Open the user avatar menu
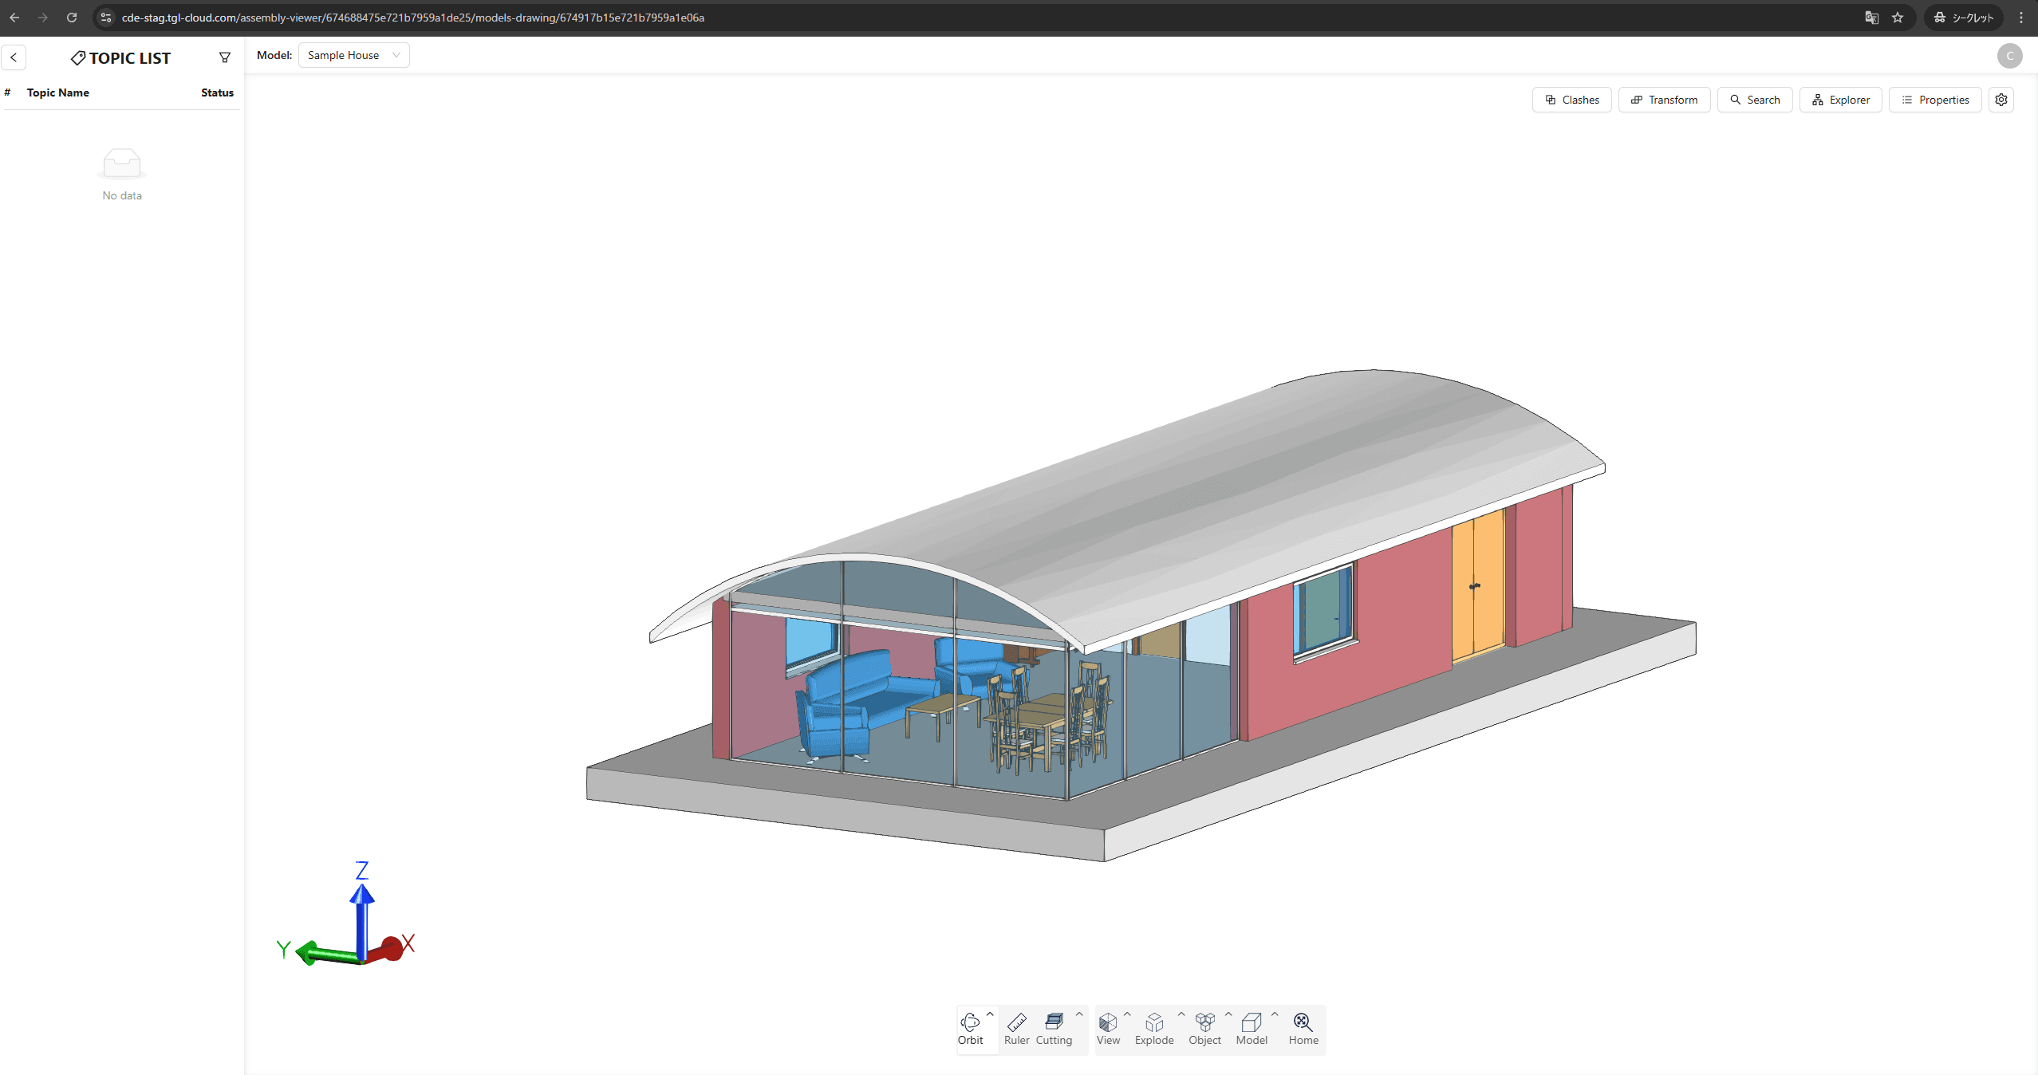 coord(2009,56)
